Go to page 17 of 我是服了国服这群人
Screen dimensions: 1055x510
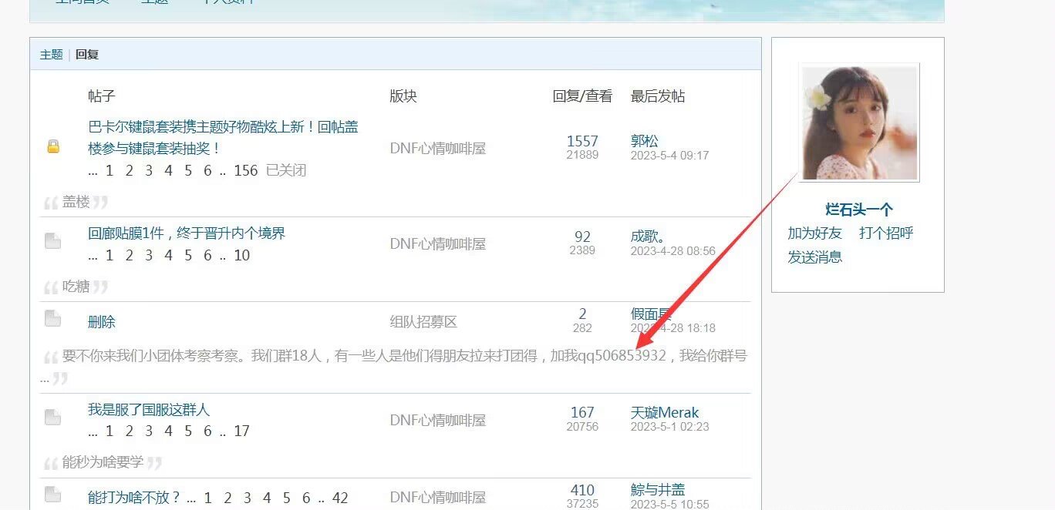242,431
